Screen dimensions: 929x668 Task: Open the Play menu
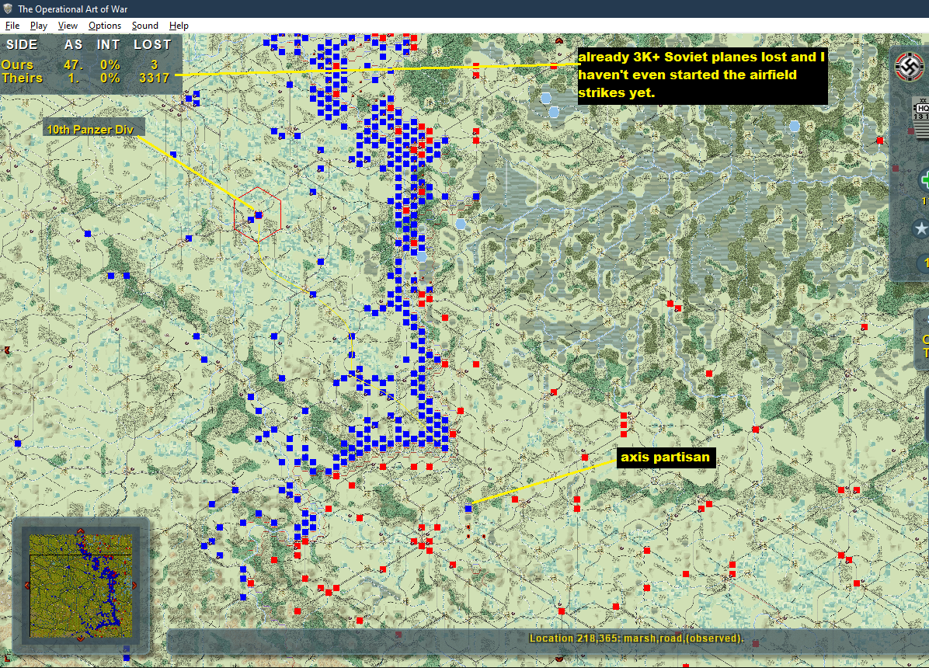(x=39, y=26)
